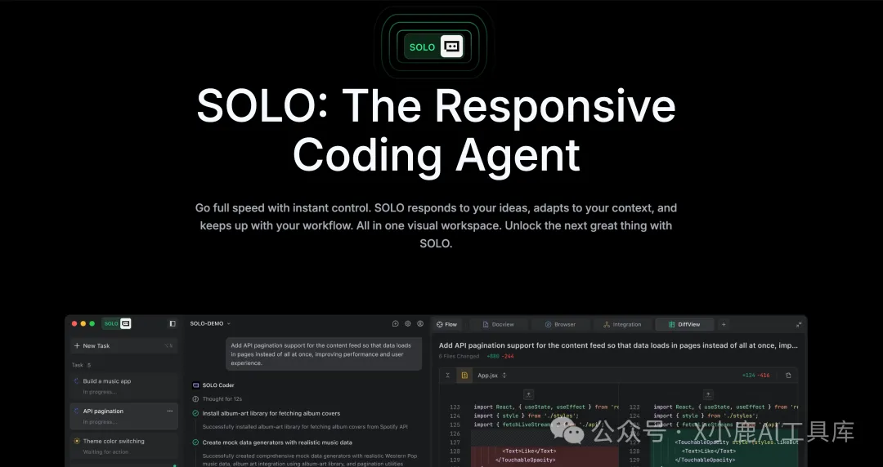Click the Theme color switching status icon

pos(77,441)
